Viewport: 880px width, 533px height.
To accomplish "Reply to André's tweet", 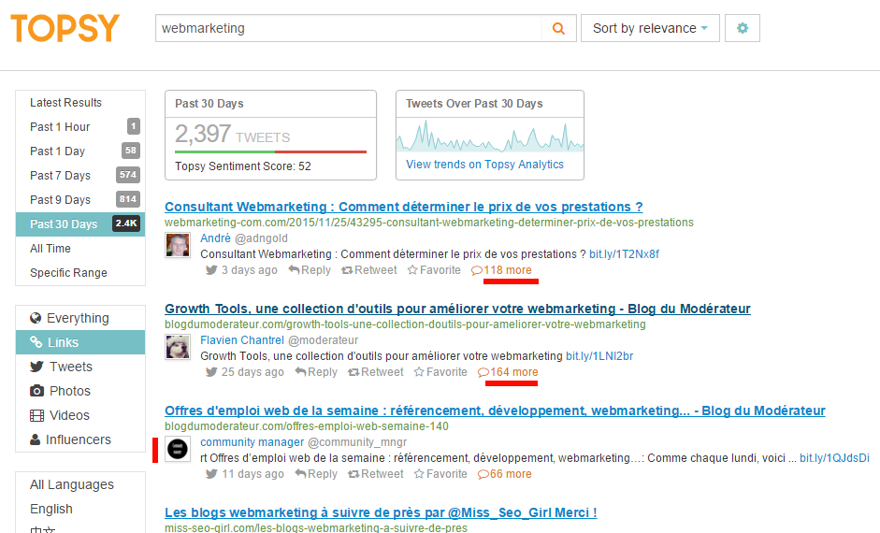I will [x=310, y=270].
